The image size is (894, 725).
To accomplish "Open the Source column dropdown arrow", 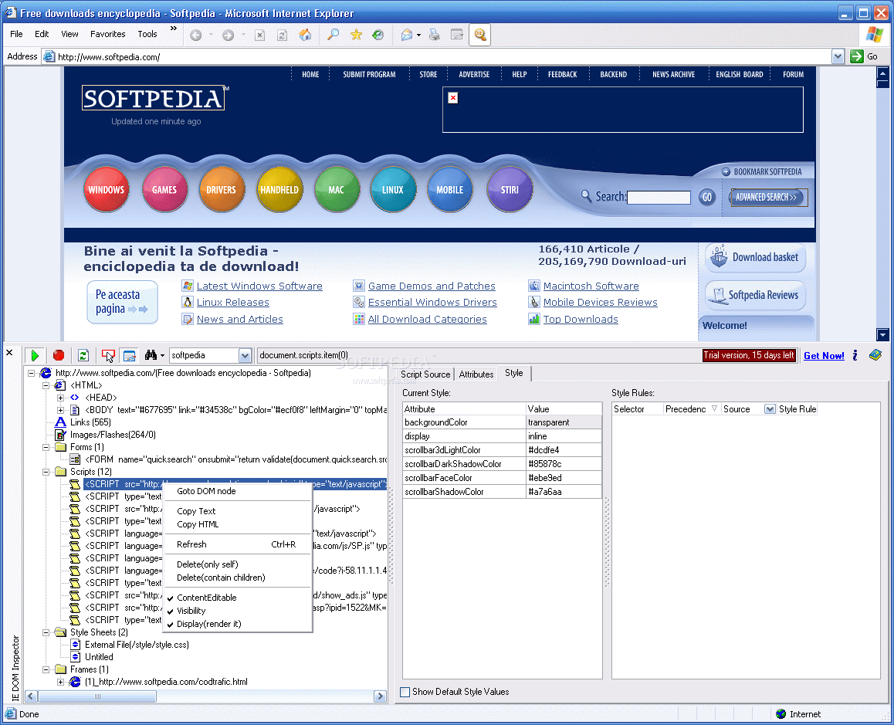I will tap(770, 409).
